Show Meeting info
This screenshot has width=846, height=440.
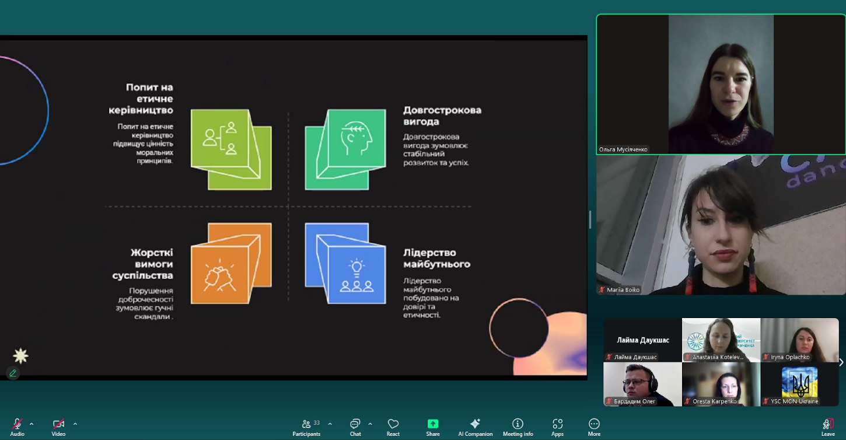[x=518, y=427]
